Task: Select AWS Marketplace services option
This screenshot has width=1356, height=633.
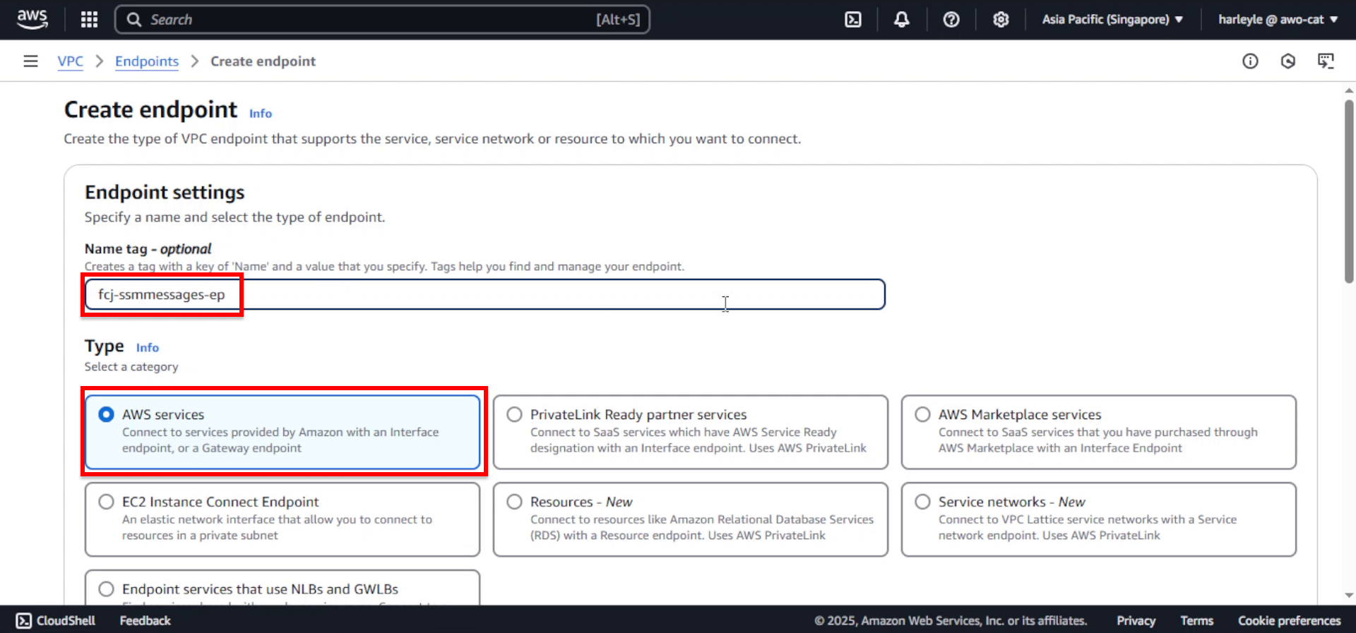Action: pyautogui.click(x=1098, y=432)
